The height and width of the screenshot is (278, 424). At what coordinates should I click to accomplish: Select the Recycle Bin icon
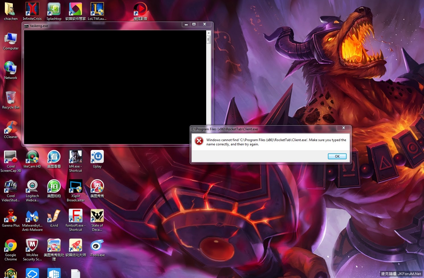click(11, 98)
